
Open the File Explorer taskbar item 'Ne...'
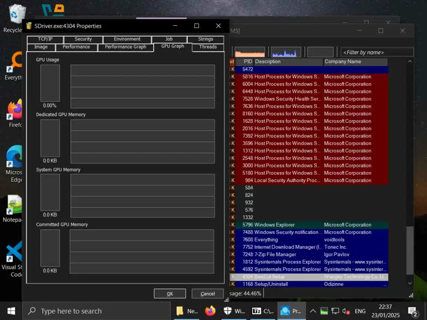186,311
